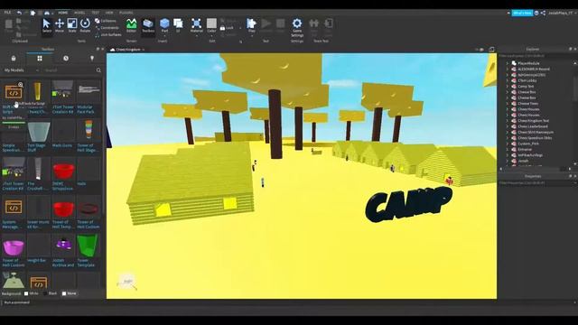
Task: Expand the Camp Text tree node
Action: (x=508, y=87)
